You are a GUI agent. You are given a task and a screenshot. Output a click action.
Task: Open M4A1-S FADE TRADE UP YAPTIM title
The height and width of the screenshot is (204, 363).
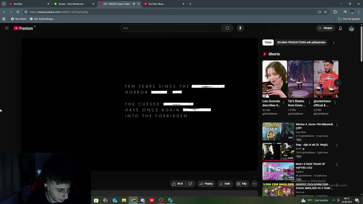point(311,166)
